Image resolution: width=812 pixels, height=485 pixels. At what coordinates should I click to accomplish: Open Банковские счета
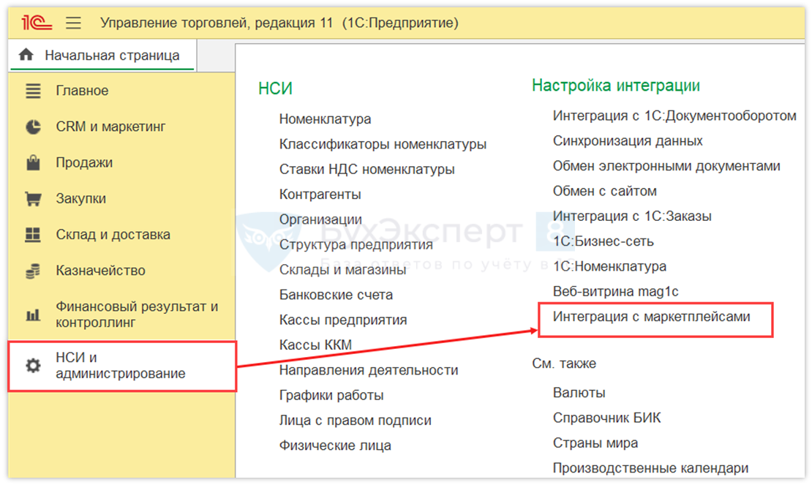pyautogui.click(x=336, y=295)
